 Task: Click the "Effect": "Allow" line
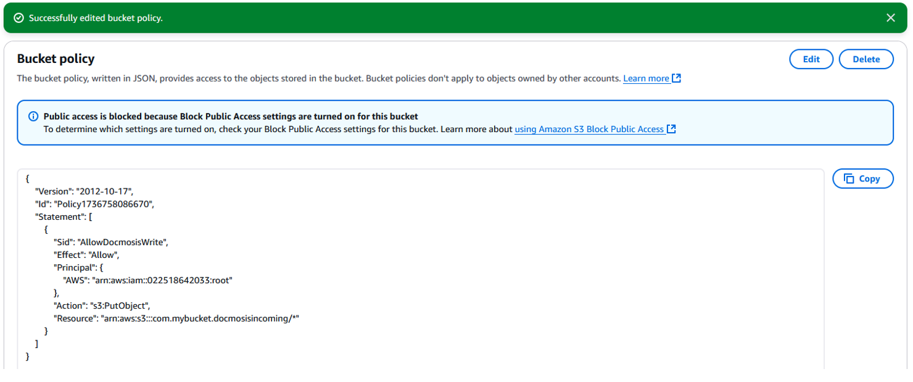[86, 255]
